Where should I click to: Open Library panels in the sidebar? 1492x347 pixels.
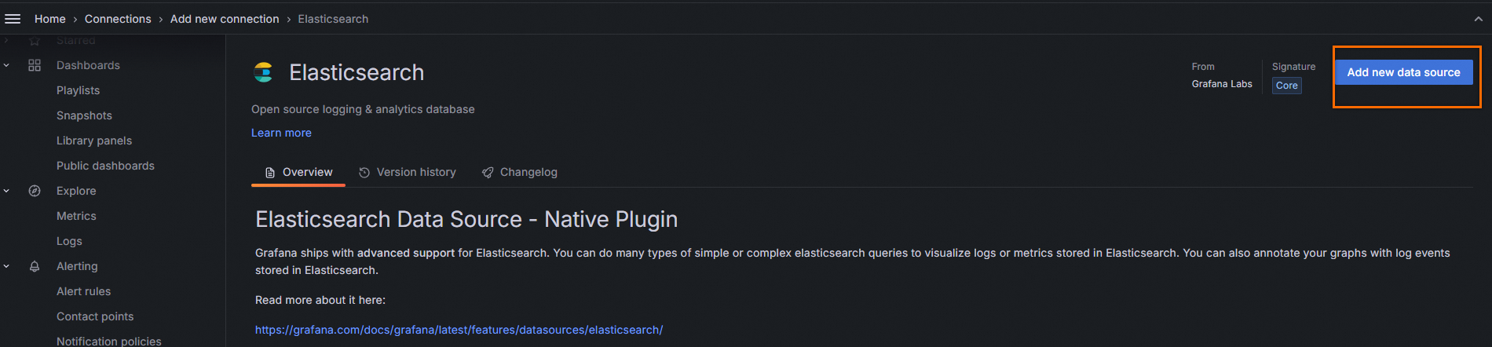coord(94,141)
